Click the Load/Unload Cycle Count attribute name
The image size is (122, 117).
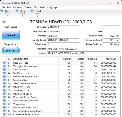click(26, 101)
